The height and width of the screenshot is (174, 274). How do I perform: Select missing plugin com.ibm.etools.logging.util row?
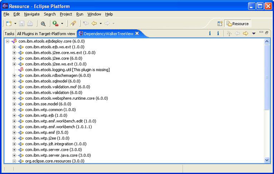click(68, 70)
